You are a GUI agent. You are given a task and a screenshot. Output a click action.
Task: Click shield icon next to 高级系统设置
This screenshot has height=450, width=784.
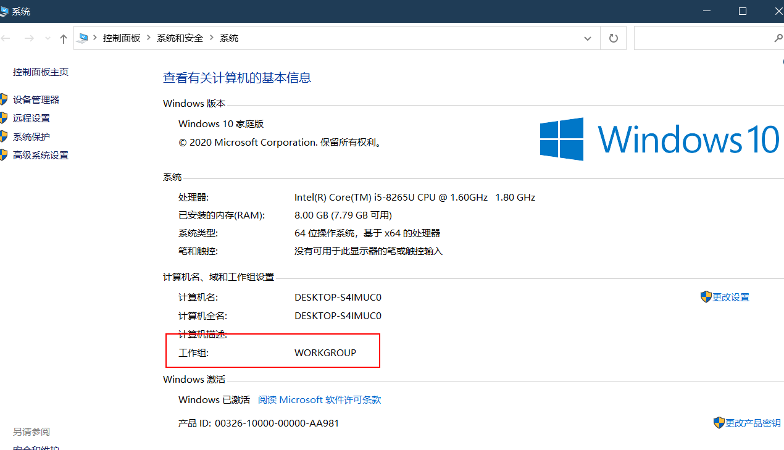click(3, 156)
